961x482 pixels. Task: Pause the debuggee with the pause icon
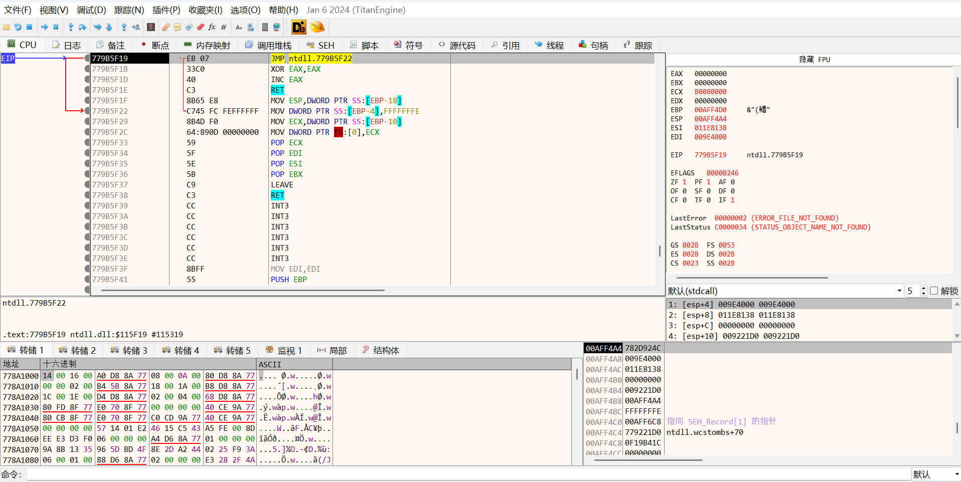tap(56, 27)
